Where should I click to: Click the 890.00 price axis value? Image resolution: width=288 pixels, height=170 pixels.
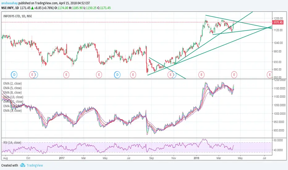[x=277, y=70]
